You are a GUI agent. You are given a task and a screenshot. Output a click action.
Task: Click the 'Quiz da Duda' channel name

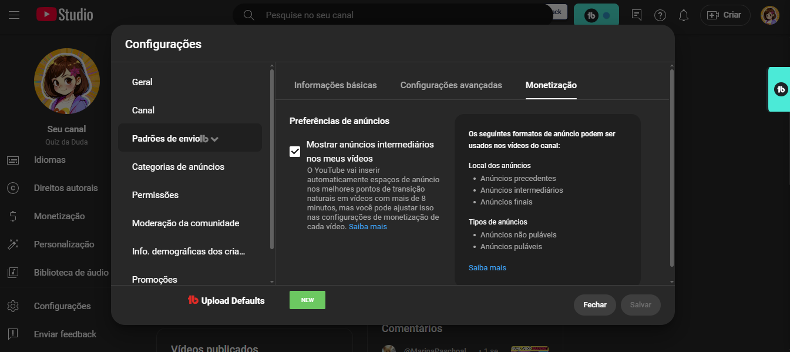(x=66, y=142)
